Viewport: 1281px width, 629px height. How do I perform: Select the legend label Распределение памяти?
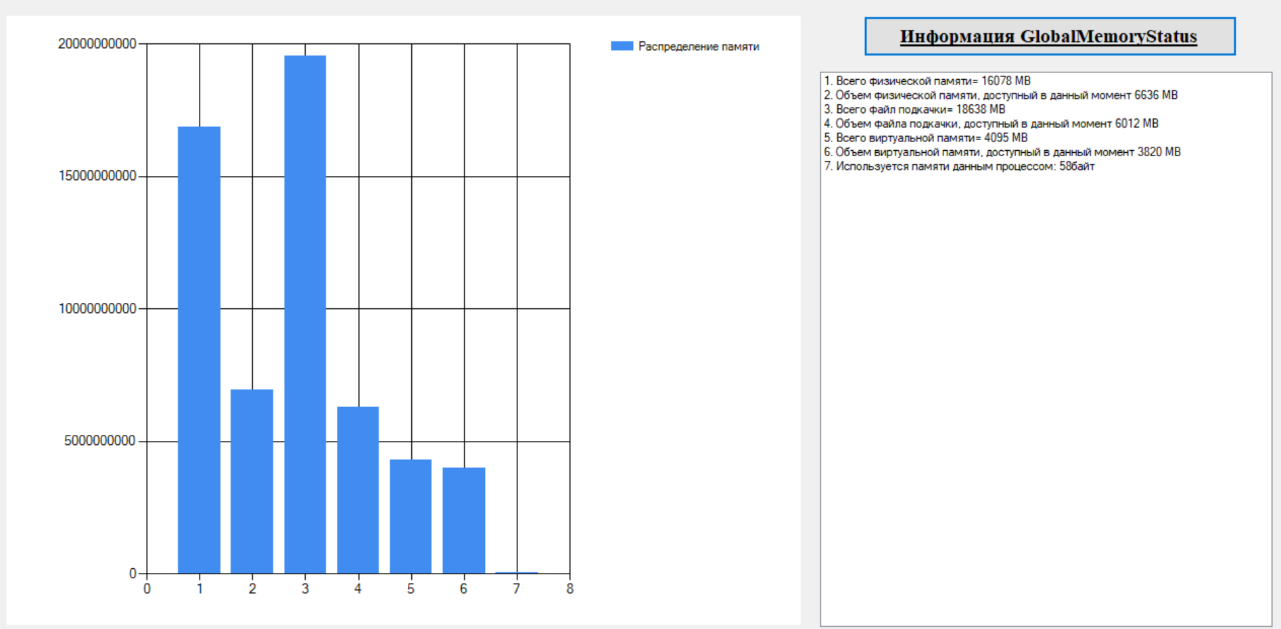(x=699, y=47)
